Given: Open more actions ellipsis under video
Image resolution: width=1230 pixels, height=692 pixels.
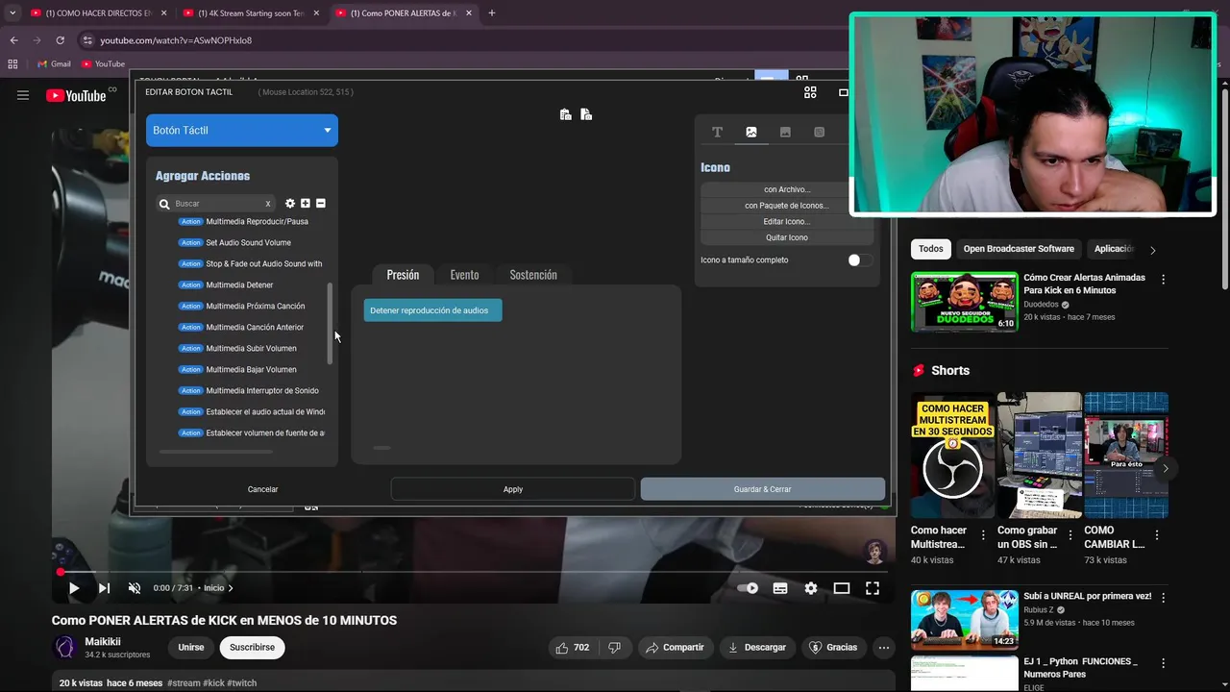Looking at the screenshot, I should tap(883, 648).
